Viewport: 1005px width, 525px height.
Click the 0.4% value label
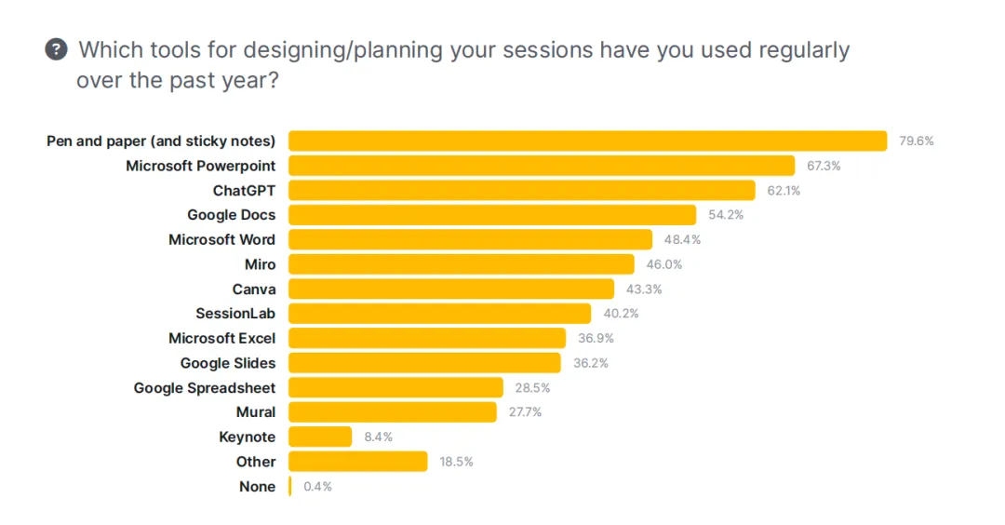pyautogui.click(x=317, y=487)
